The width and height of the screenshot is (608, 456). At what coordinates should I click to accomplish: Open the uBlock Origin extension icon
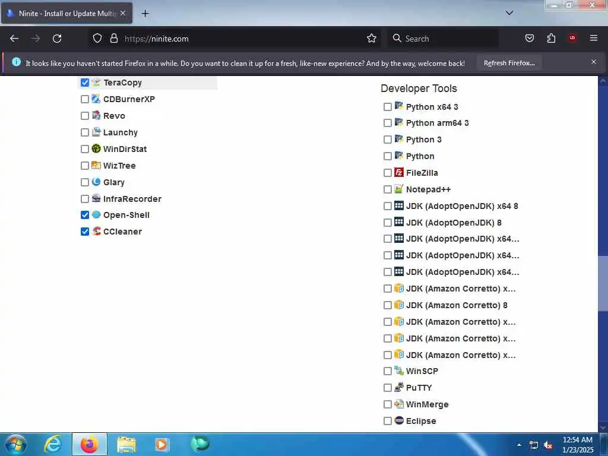[572, 39]
